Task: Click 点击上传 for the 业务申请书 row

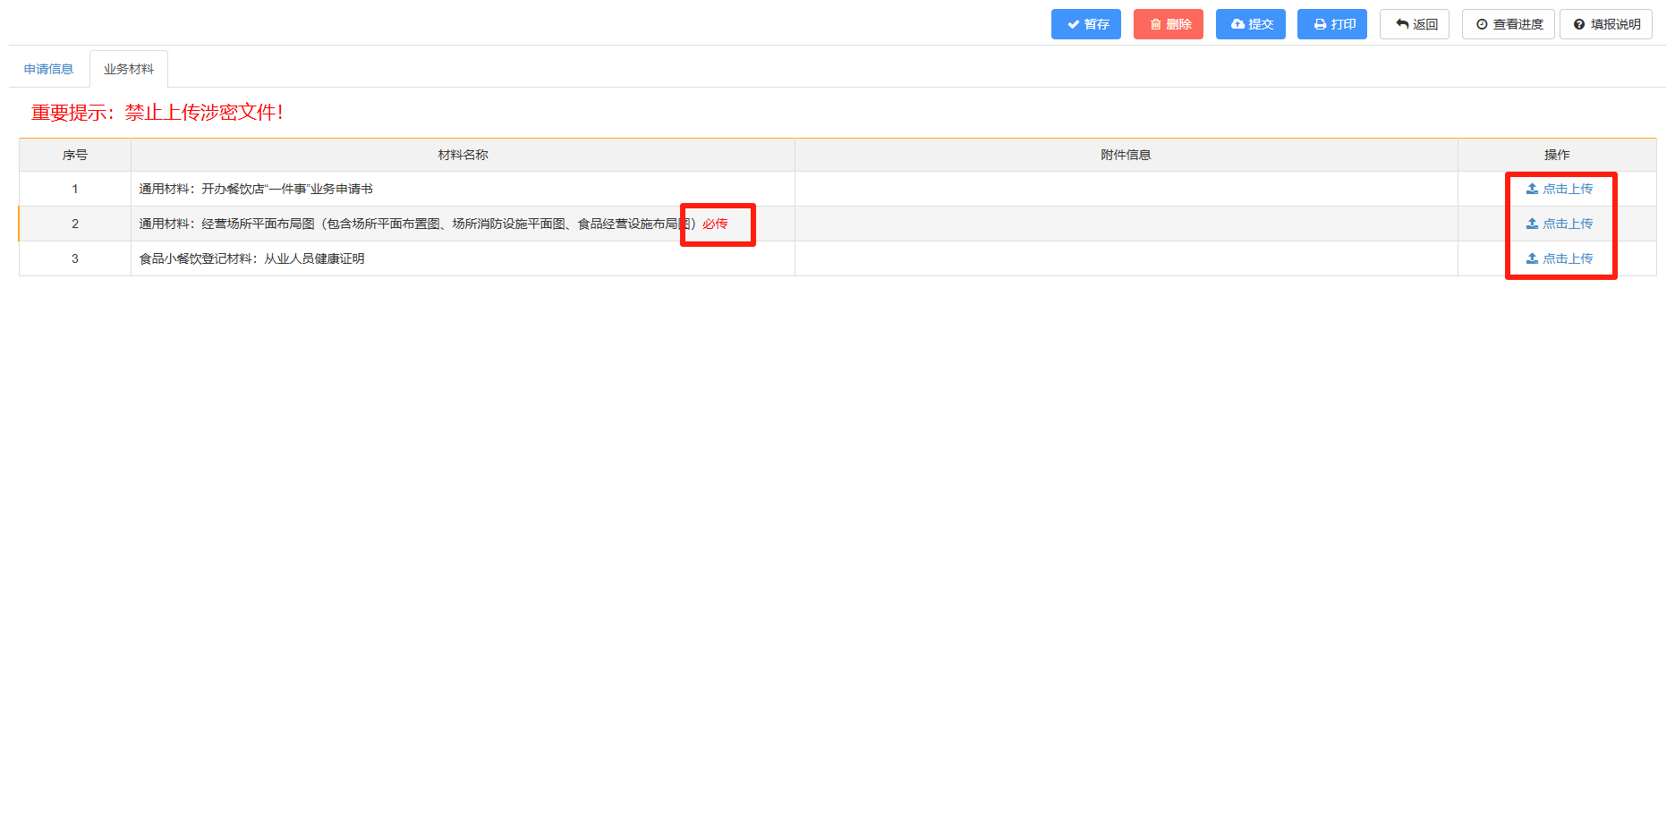Action: (1560, 189)
